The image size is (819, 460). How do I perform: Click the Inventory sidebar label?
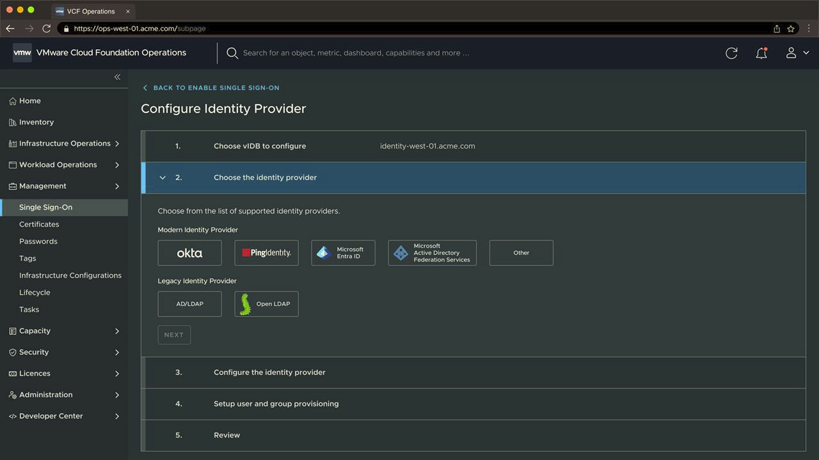click(x=36, y=122)
